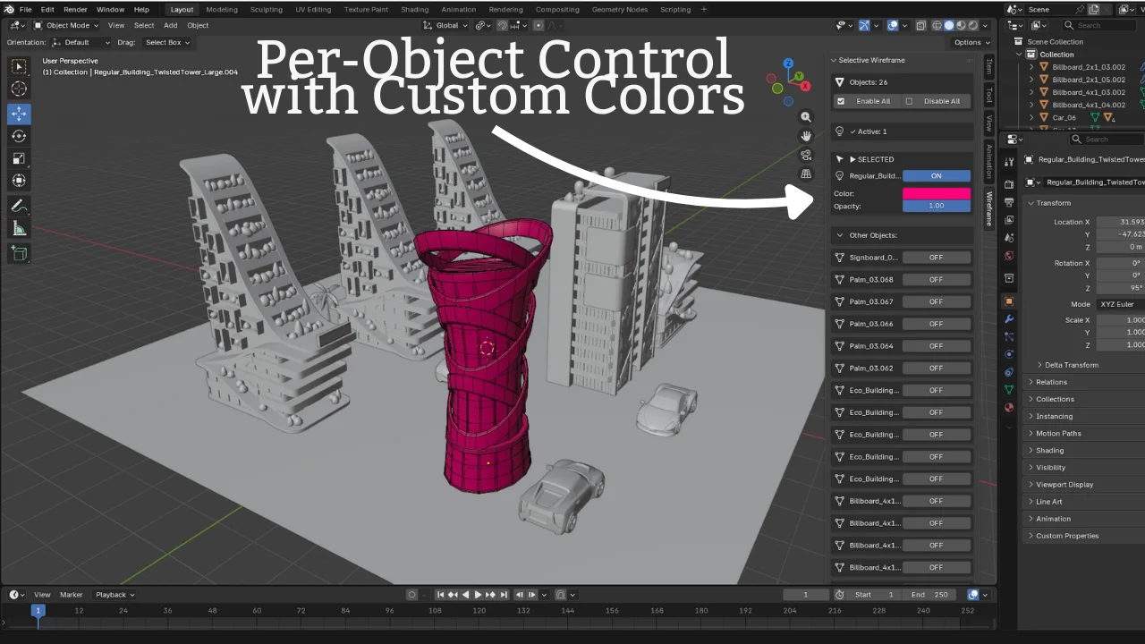Viewport: 1145px width, 644px height.
Task: Open the Modifier properties wrench tab
Action: (1009, 319)
